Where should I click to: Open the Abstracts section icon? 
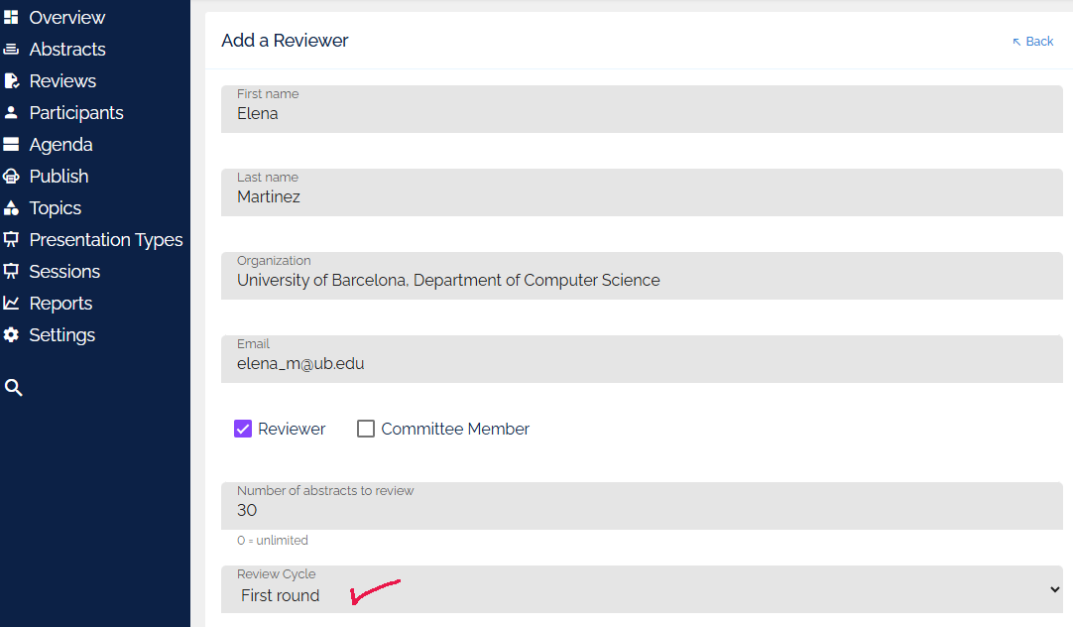click(14, 49)
